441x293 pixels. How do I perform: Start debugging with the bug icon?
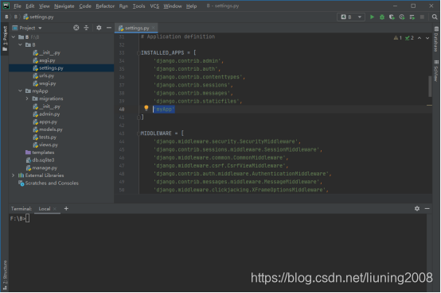pyautogui.click(x=382, y=17)
